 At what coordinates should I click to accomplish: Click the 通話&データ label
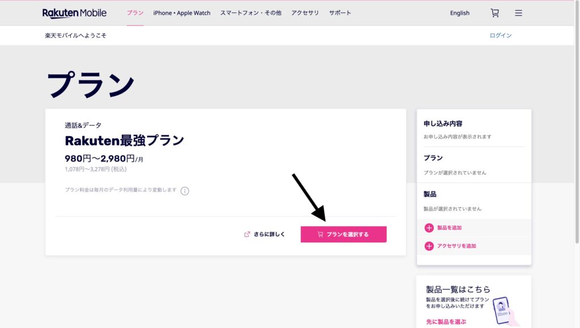(x=83, y=125)
